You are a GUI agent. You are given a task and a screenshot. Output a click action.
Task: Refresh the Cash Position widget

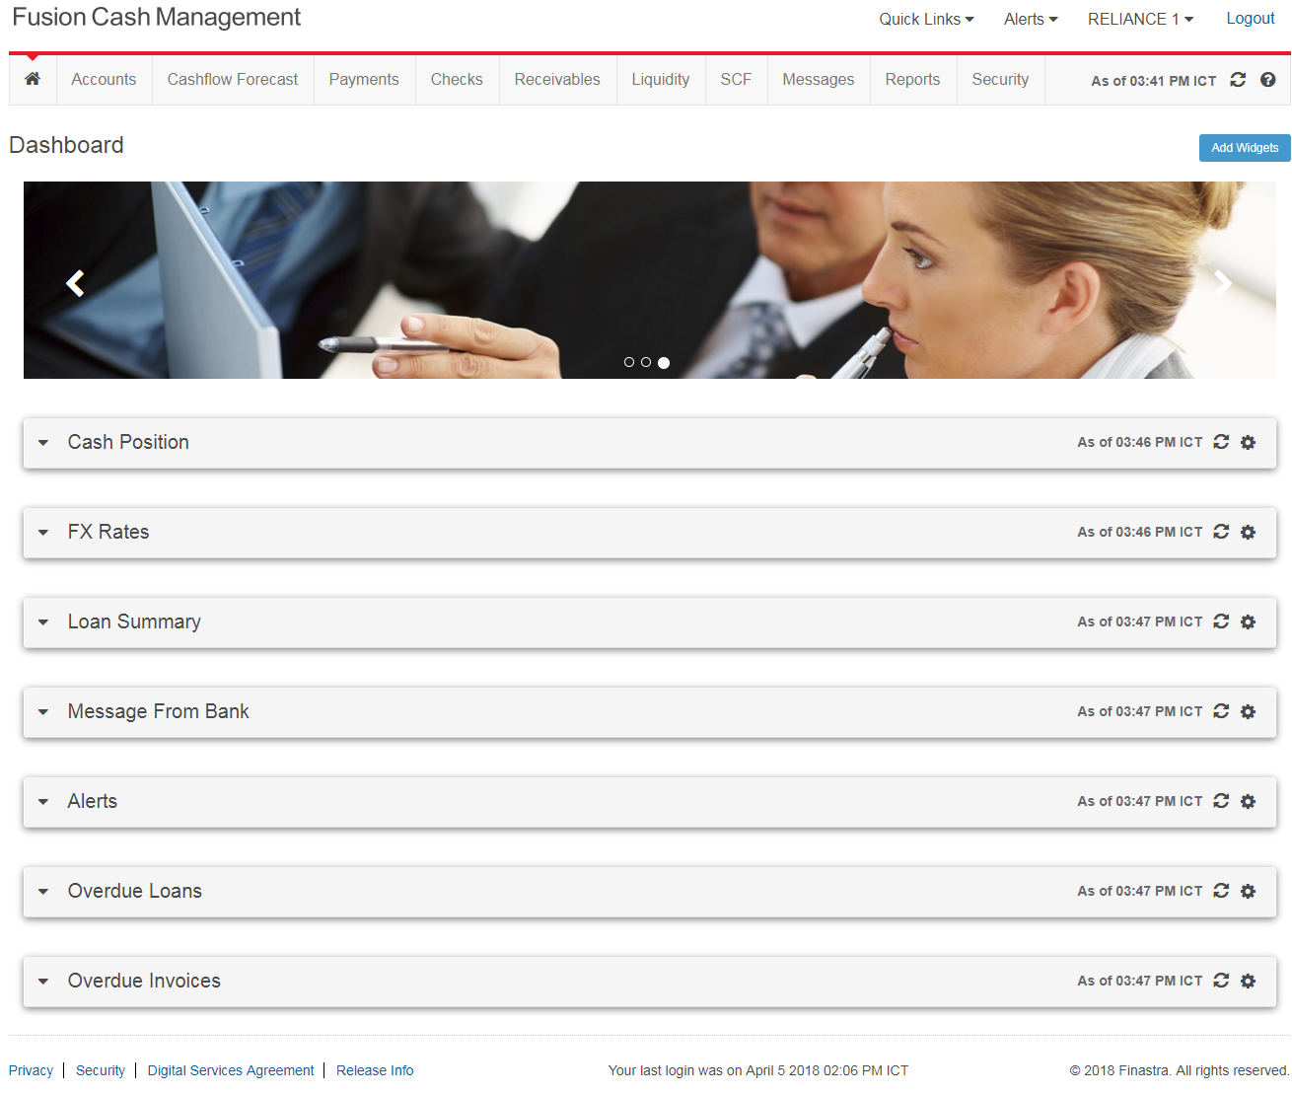coord(1221,442)
